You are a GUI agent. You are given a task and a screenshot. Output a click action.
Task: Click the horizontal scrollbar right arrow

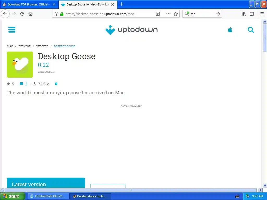click(260, 190)
